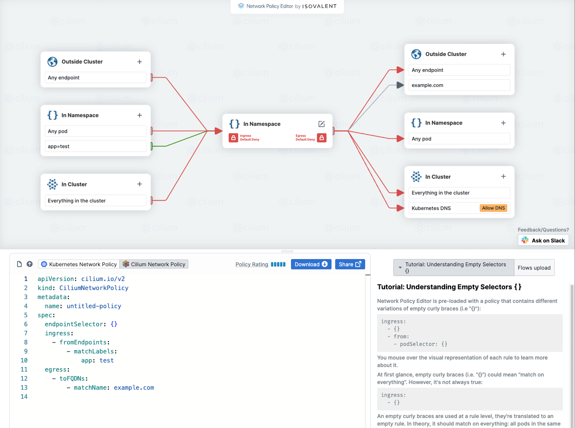Click code line 1 apiVersion cilium.io/v2
The image size is (575, 428).
(81, 279)
